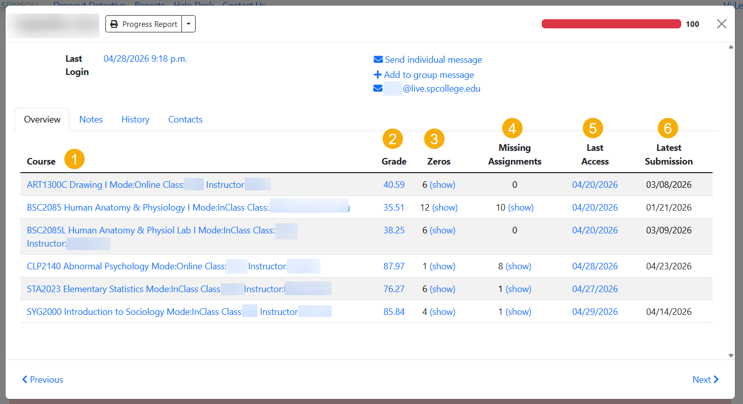Click grade 85.84 for SYG2000
Screen dimensions: 743x404
coord(394,312)
